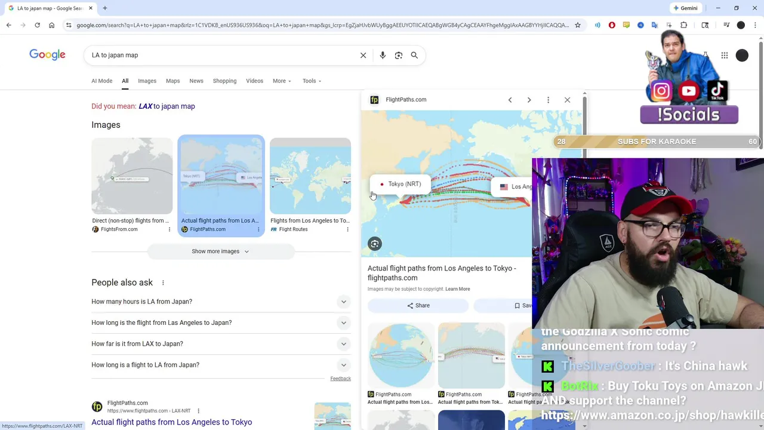Start voice search with microphone icon
The width and height of the screenshot is (764, 430).
(383, 55)
